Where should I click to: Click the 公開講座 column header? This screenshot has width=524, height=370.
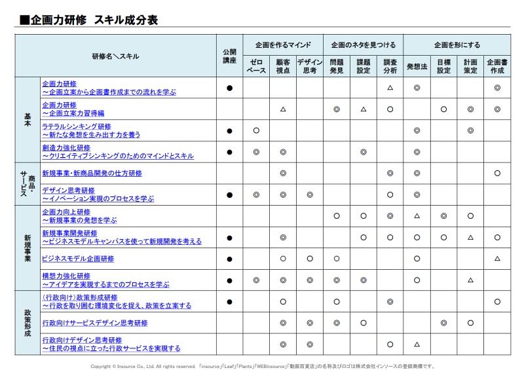[230, 56]
